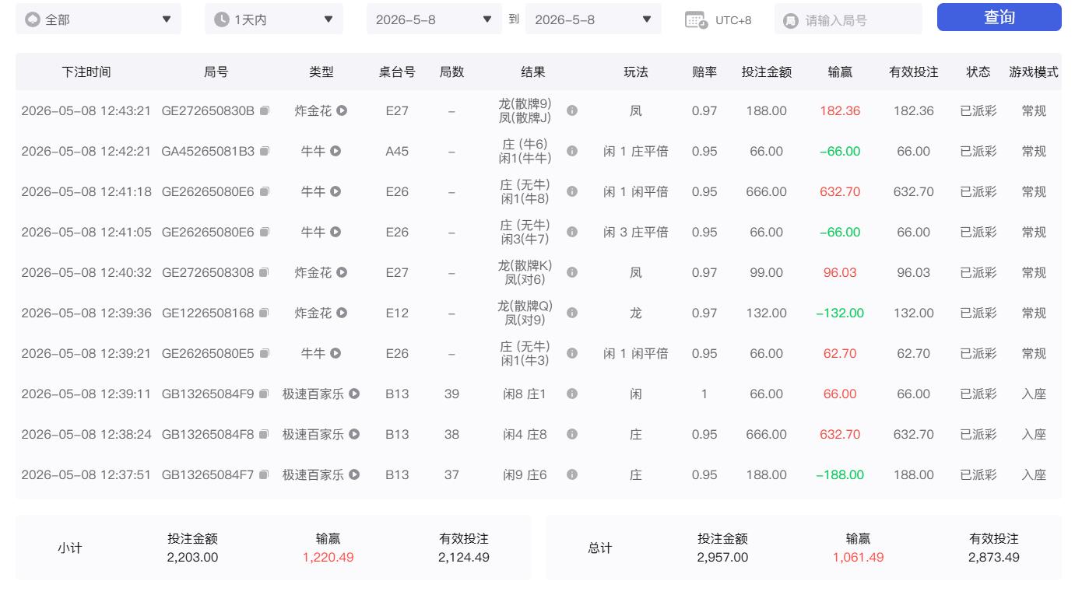Show result info for 闲9 庄6

572,475
